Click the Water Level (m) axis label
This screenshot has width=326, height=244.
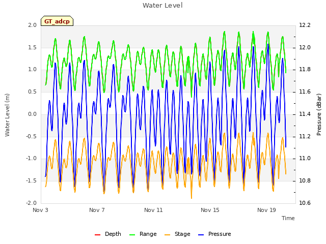click(x=7, y=115)
